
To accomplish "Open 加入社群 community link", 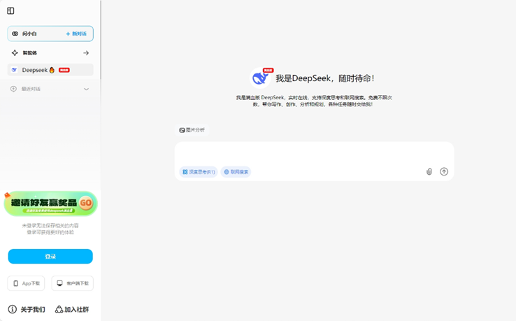I will (72, 310).
